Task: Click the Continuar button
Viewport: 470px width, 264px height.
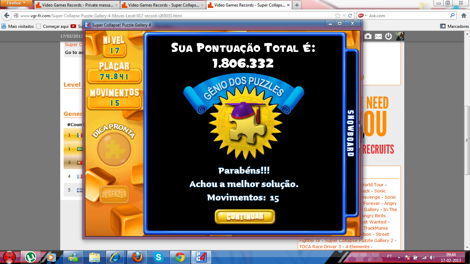Action: [x=245, y=217]
